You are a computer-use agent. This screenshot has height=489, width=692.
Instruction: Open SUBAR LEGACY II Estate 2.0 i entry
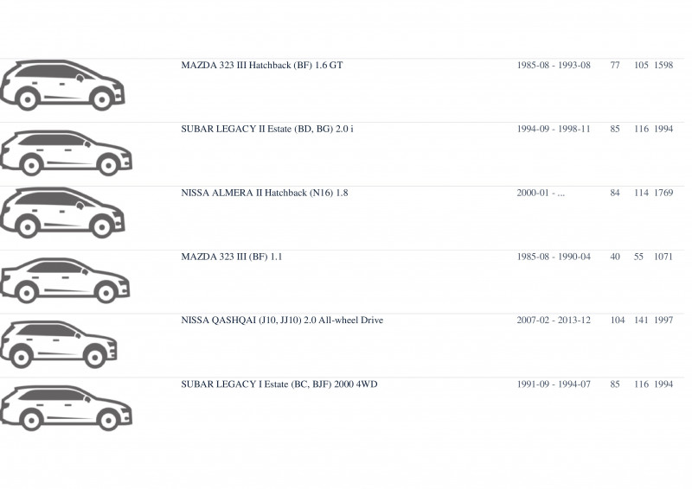(267, 130)
